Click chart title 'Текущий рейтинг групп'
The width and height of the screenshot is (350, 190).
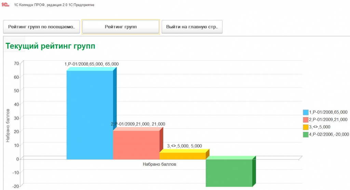pyautogui.click(x=51, y=46)
